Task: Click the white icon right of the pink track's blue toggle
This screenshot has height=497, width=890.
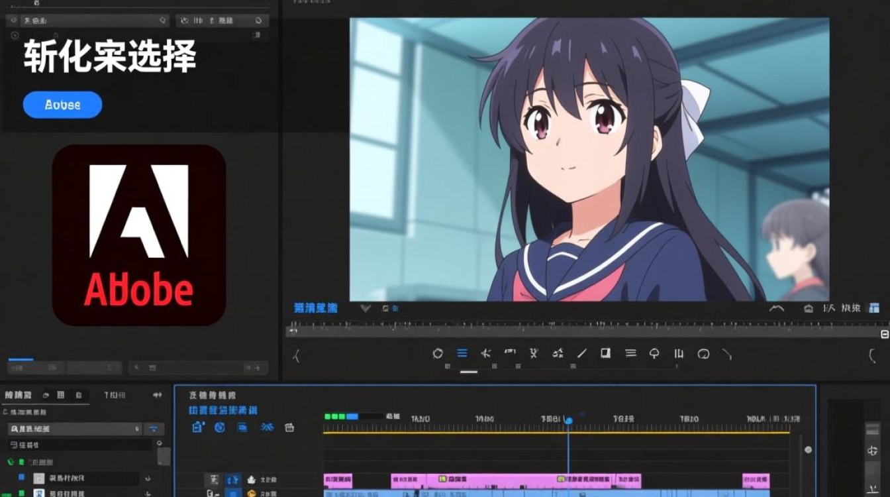Action: (252, 479)
